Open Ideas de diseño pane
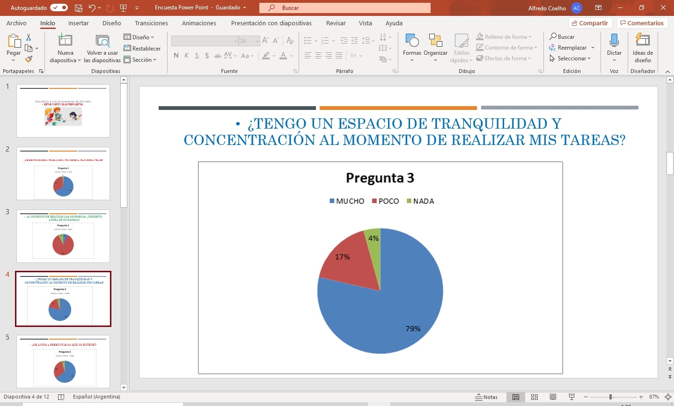This screenshot has width=674, height=406. [x=643, y=48]
